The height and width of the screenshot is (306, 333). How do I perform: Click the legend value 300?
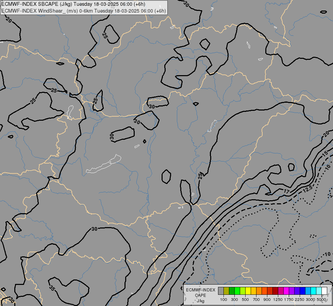pyautogui.click(x=234, y=300)
